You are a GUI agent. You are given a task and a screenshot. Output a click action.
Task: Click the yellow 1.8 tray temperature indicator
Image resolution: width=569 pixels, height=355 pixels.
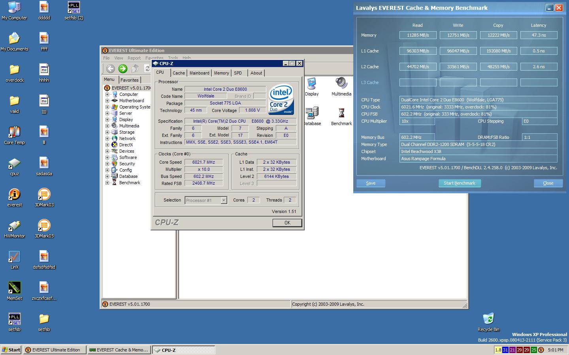[498, 350]
